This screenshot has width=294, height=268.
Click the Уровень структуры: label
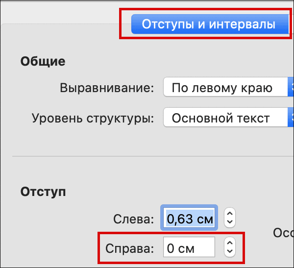click(93, 118)
